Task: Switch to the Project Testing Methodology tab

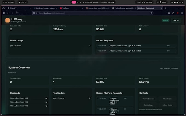Action: coord(124,8)
